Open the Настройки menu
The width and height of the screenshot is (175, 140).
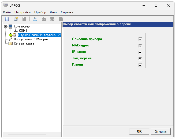23,12
